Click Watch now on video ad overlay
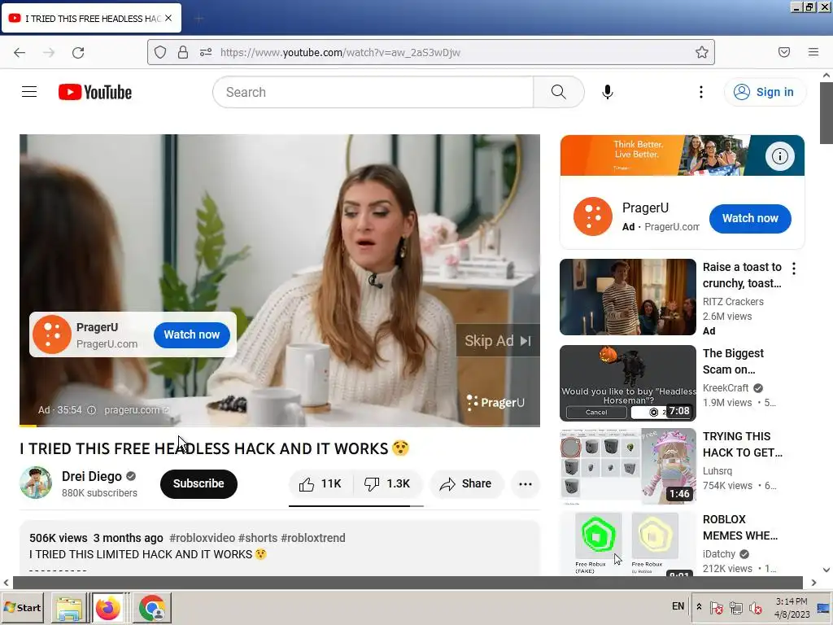The height and width of the screenshot is (625, 833). click(x=192, y=334)
